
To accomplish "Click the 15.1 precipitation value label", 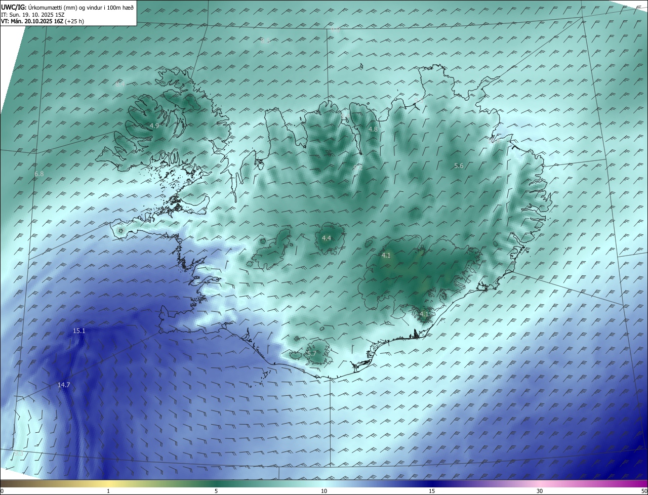I will [79, 331].
